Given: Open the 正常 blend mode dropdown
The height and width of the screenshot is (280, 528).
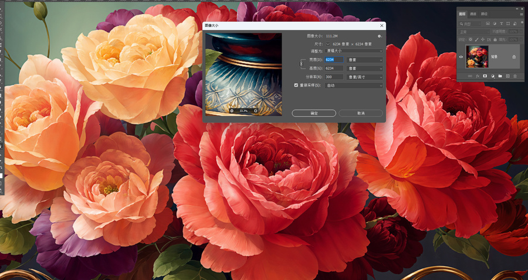Looking at the screenshot, I should pos(474,32).
